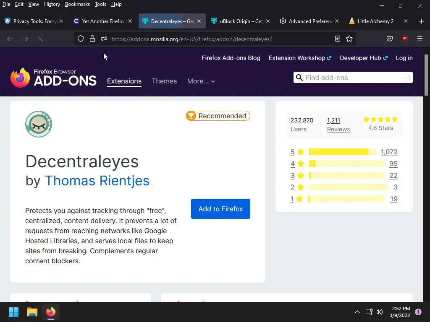The image size is (430, 322).
Task: Open Extension Workshop link
Action: (300, 58)
